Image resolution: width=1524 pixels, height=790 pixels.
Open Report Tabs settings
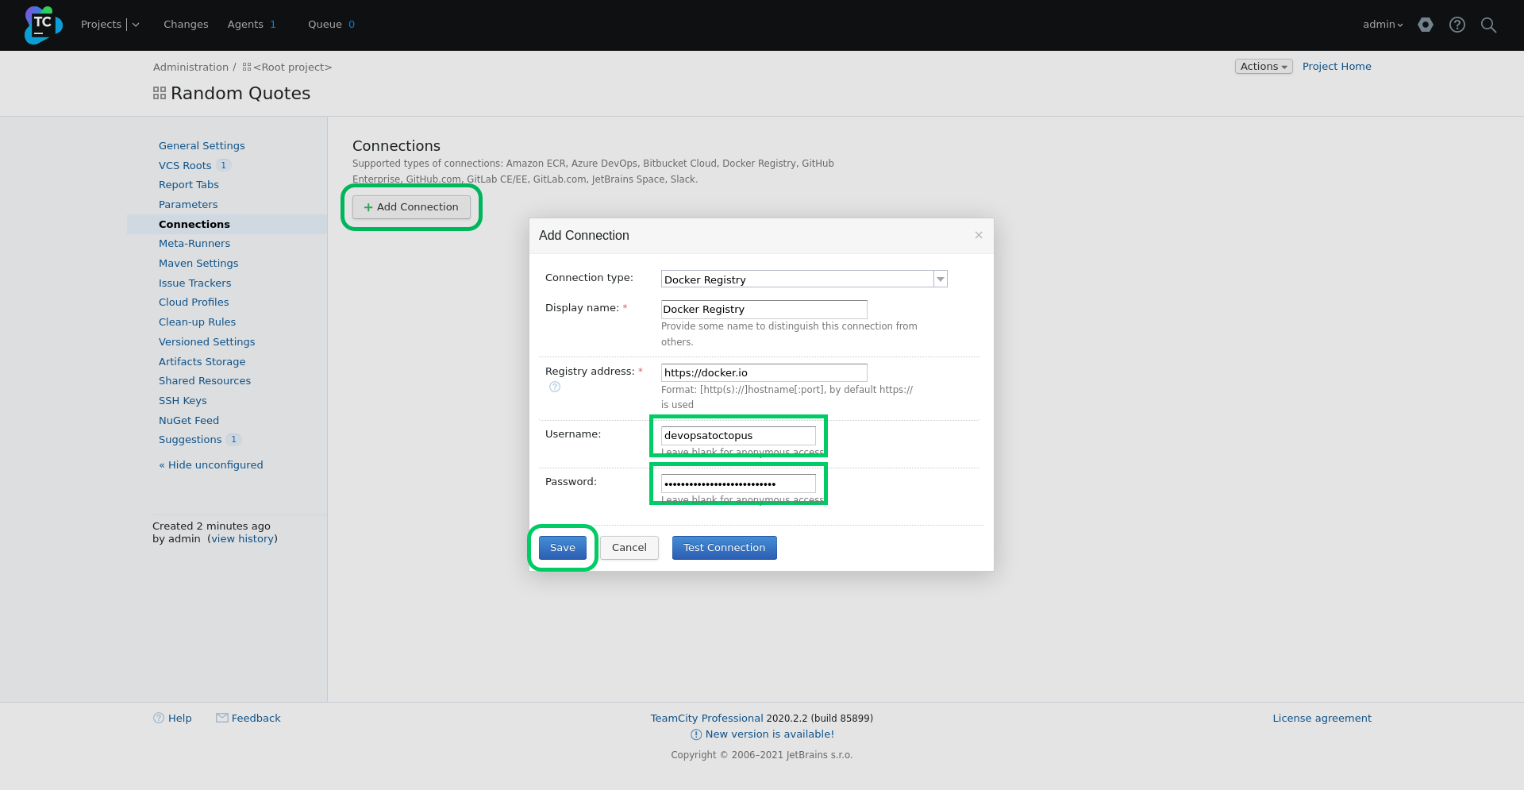tap(189, 185)
